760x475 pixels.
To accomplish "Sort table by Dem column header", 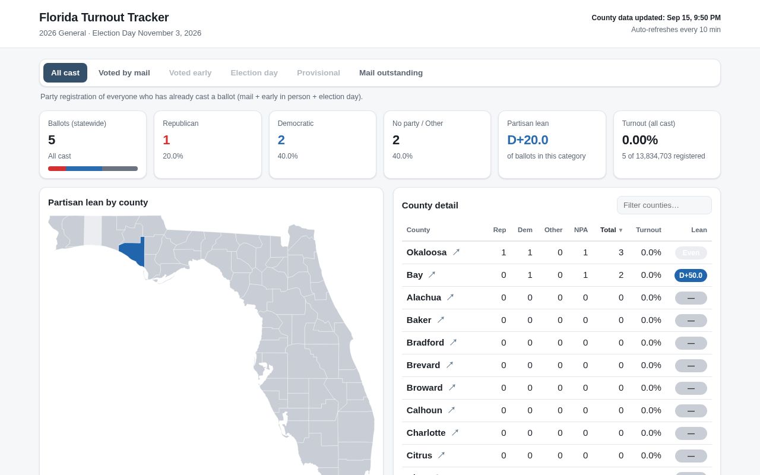I will click(x=525, y=230).
